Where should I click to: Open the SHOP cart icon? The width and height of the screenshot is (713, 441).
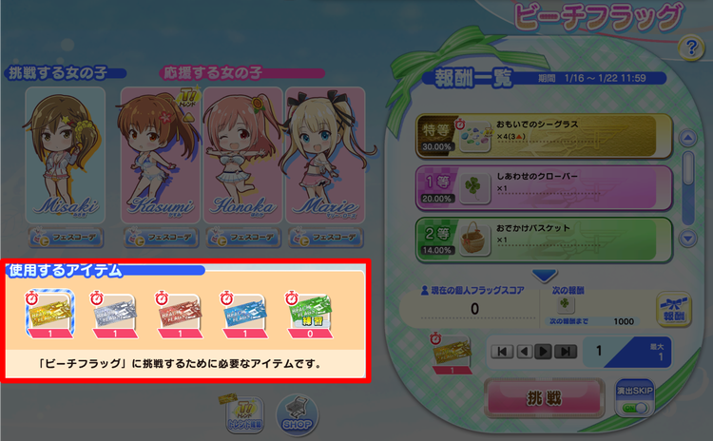[x=298, y=415]
